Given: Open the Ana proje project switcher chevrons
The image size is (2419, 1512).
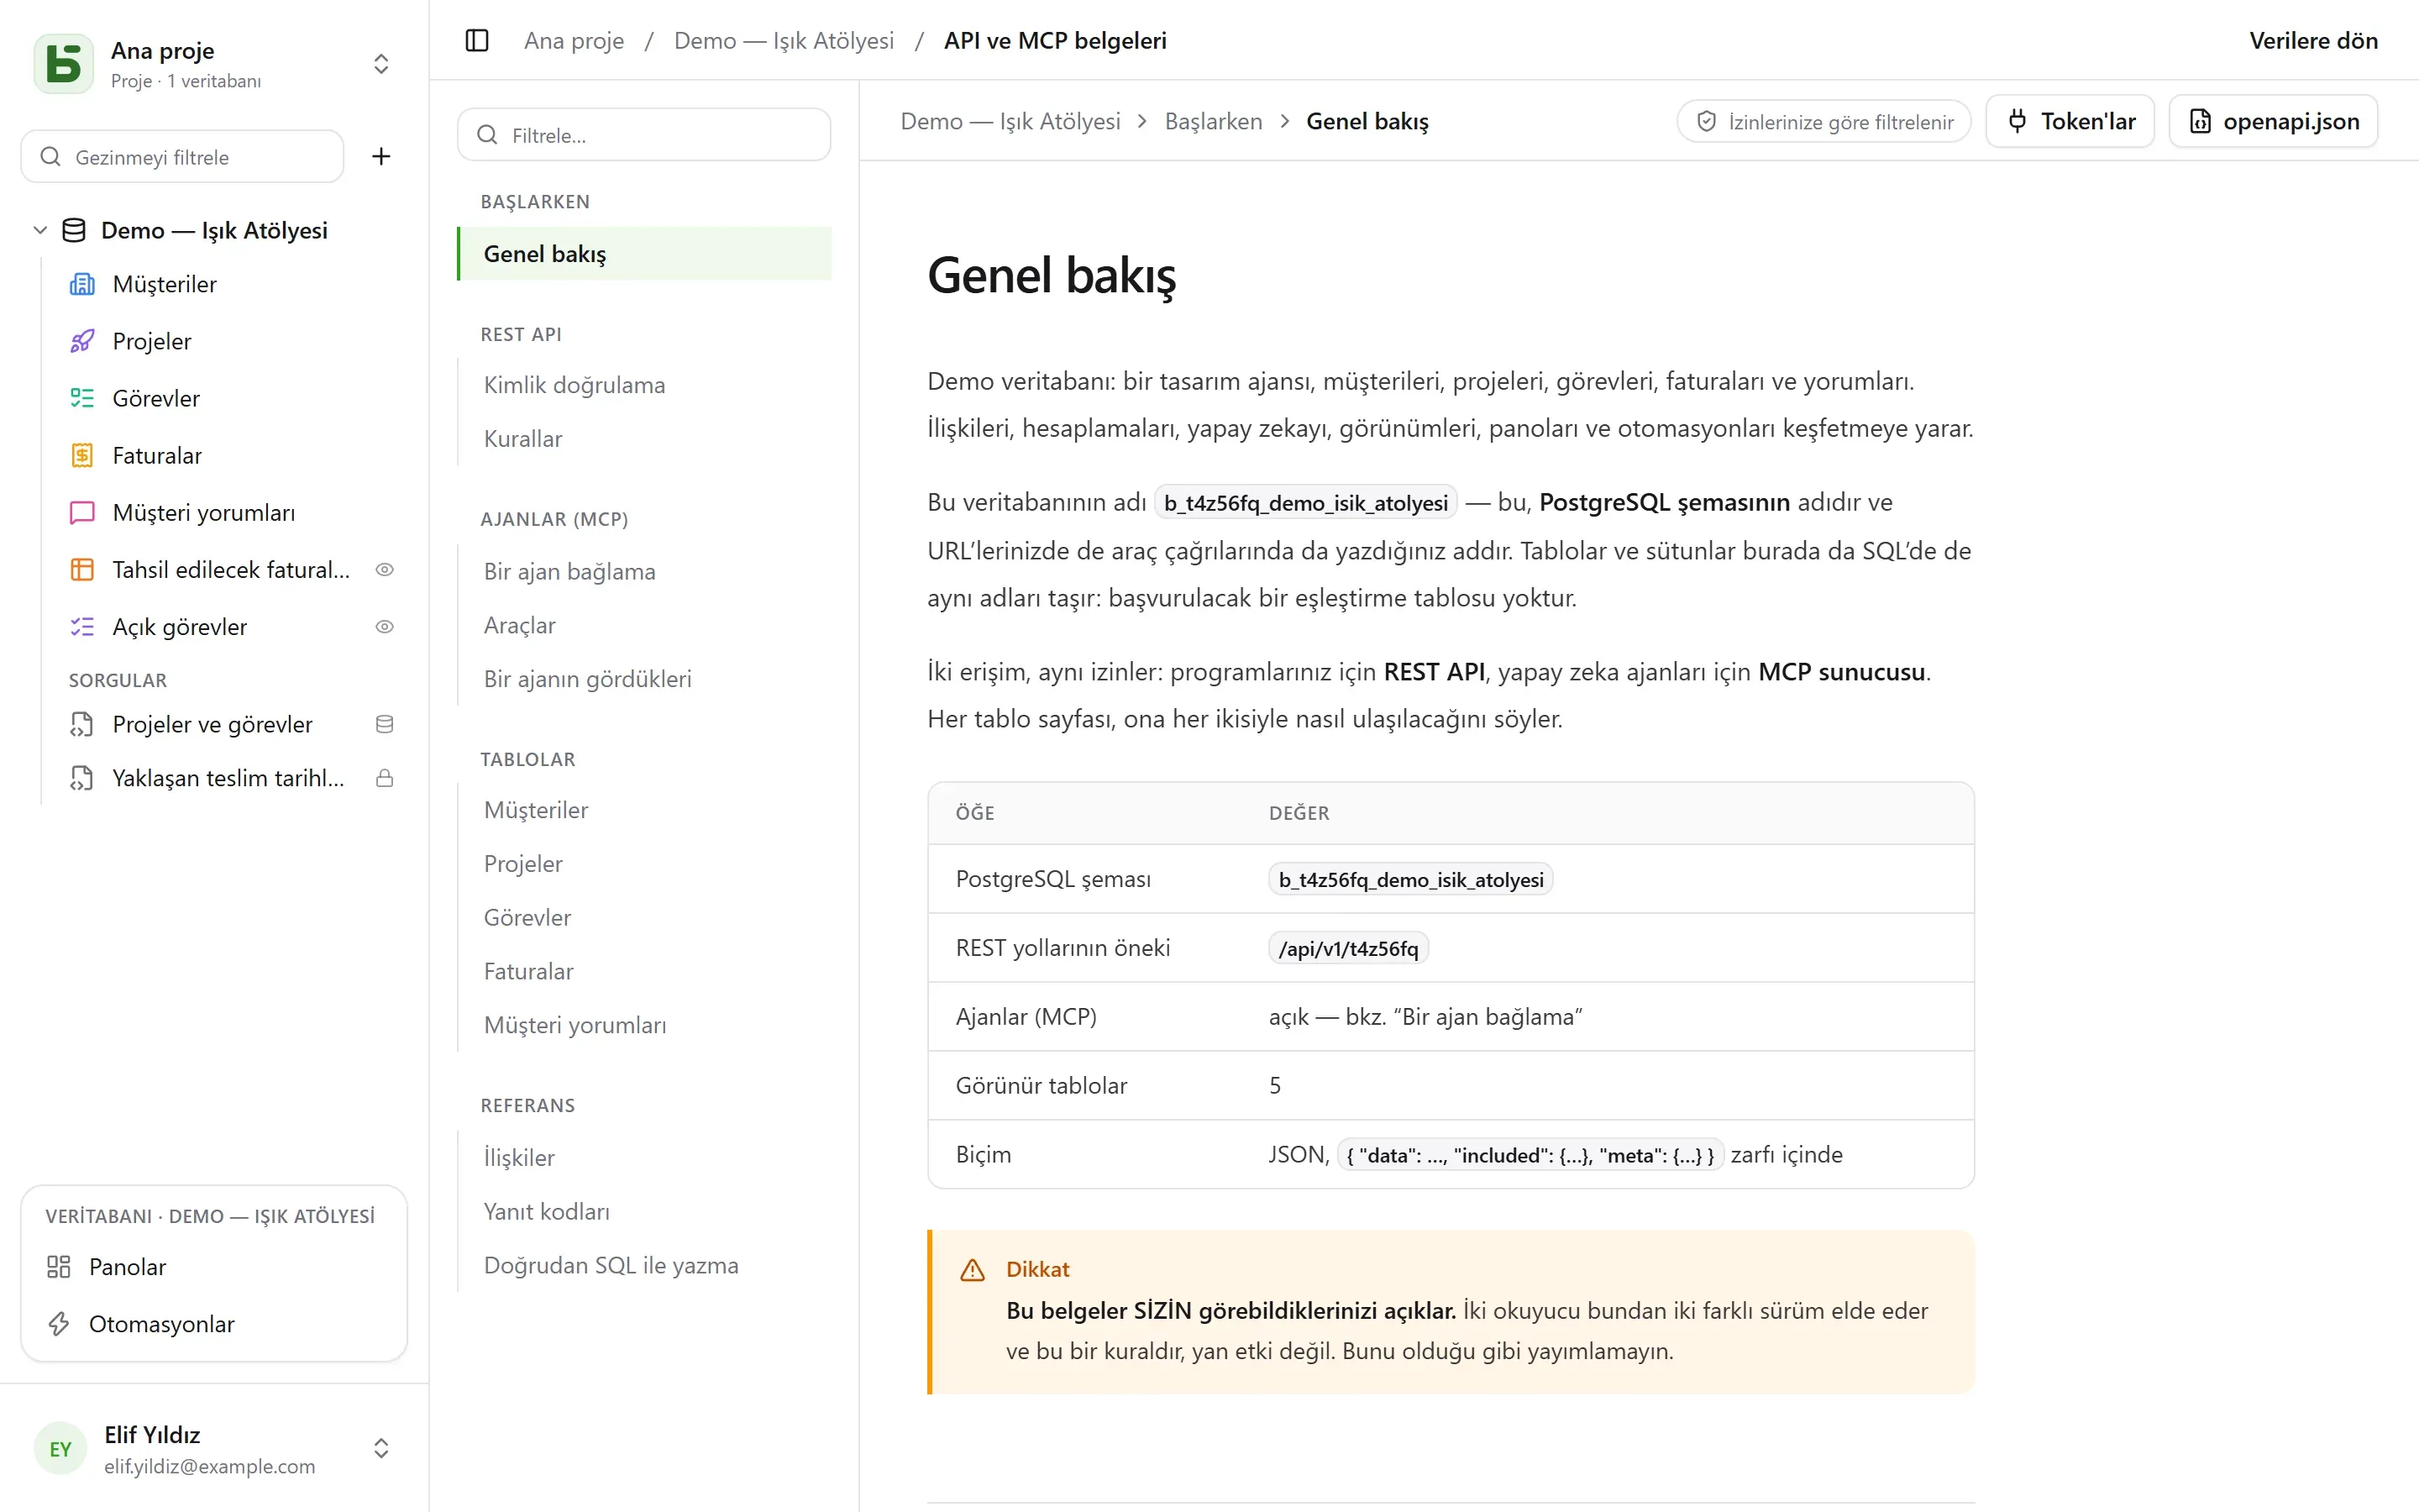Looking at the screenshot, I should (x=380, y=64).
